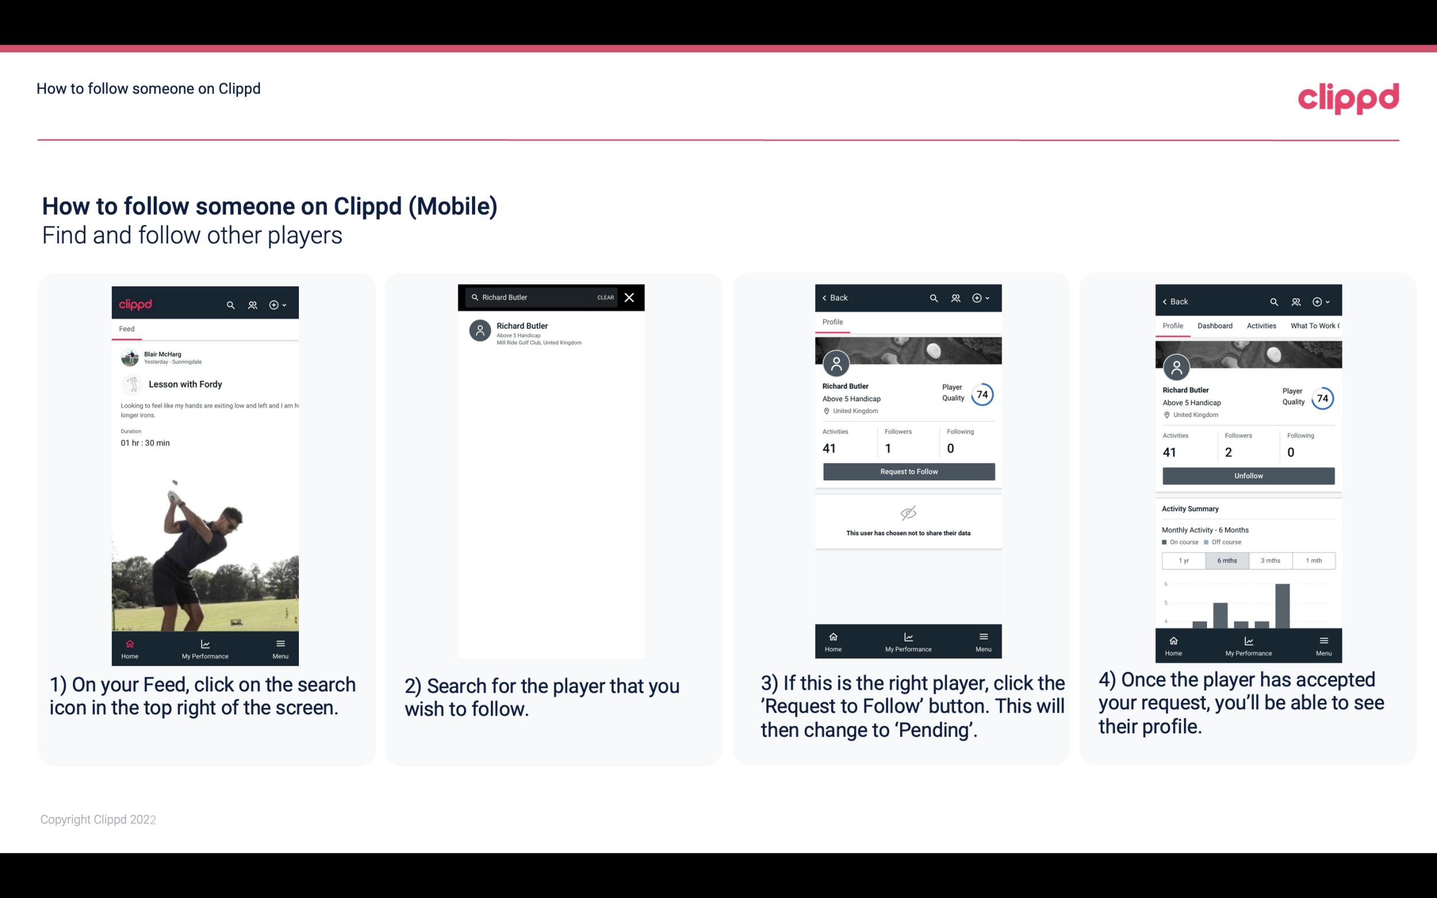
Task: Select the Profile tab on player page
Action: point(832,322)
